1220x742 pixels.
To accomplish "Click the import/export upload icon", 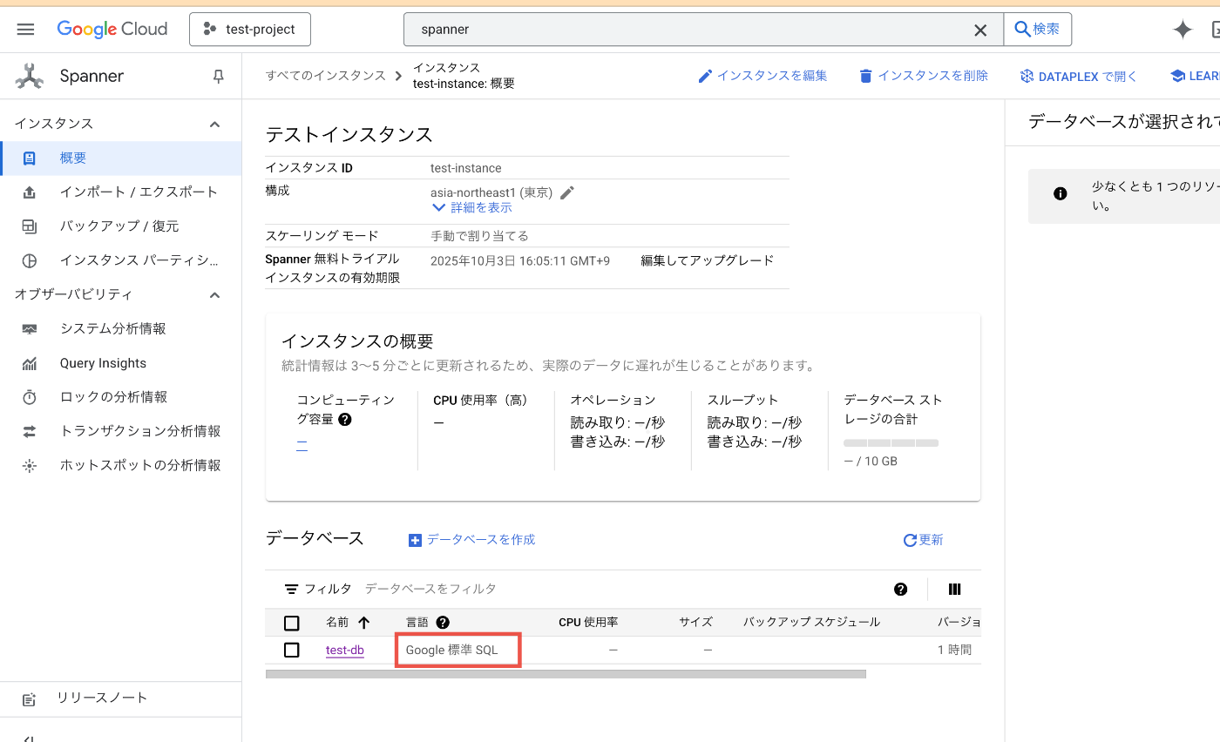I will coord(30,192).
